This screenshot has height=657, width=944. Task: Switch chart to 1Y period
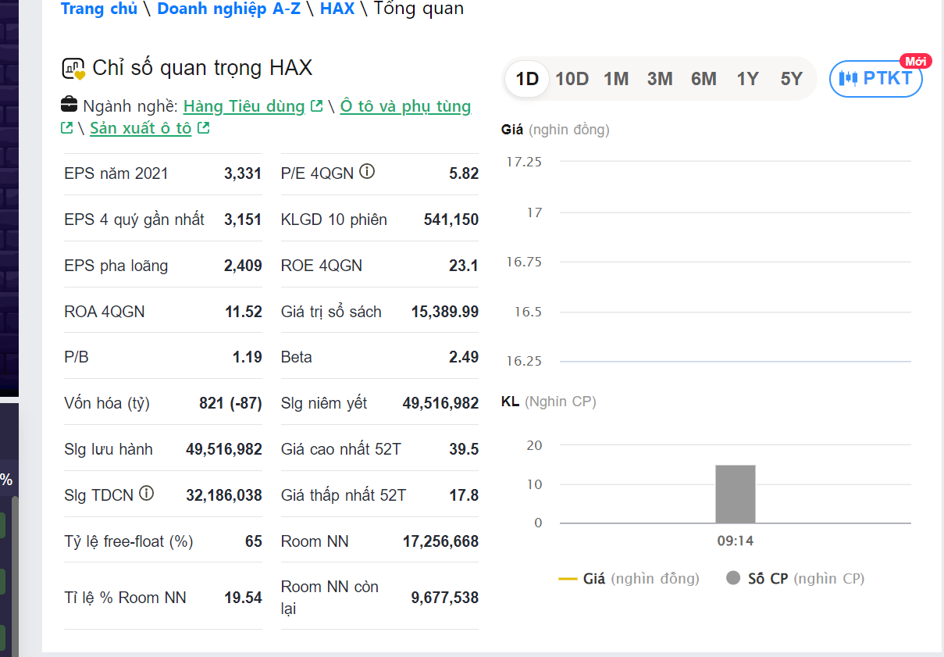(x=747, y=79)
